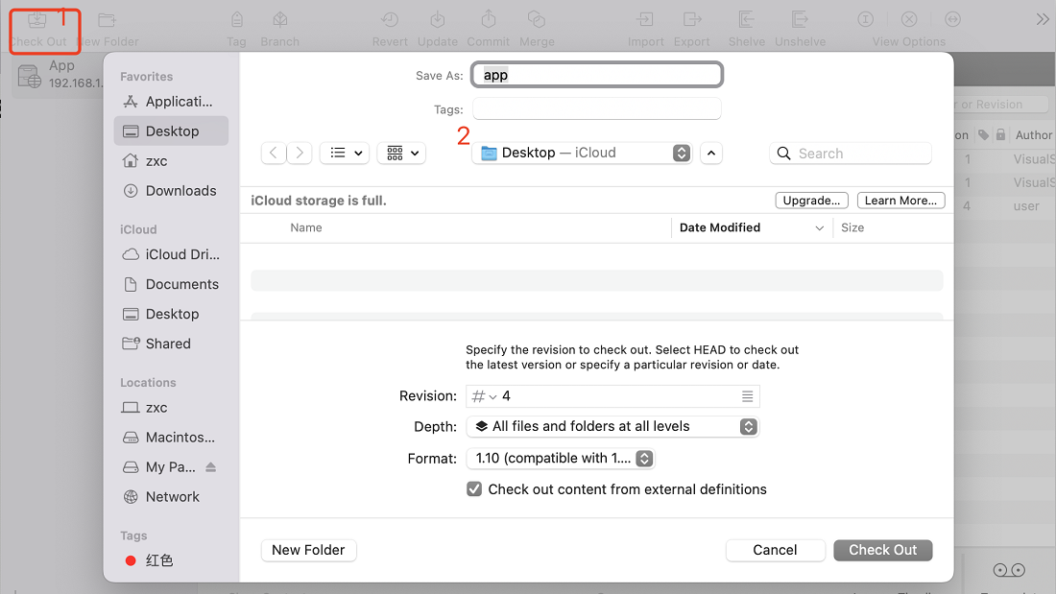Open the list view options dropdown
This screenshot has width=1056, height=594.
[345, 153]
